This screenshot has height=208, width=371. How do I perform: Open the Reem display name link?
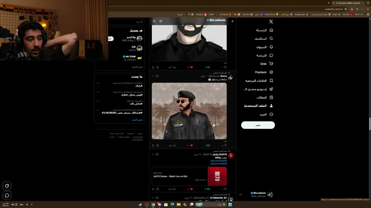(x=223, y=76)
